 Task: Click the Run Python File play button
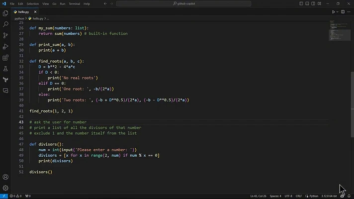(x=333, y=12)
